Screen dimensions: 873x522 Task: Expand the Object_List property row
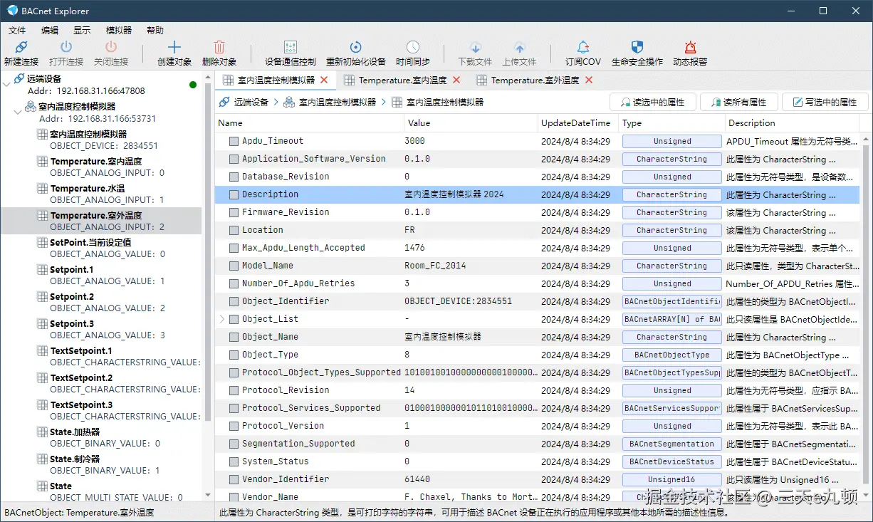221,319
